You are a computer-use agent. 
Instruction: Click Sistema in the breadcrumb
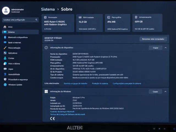pyautogui.click(x=48, y=9)
